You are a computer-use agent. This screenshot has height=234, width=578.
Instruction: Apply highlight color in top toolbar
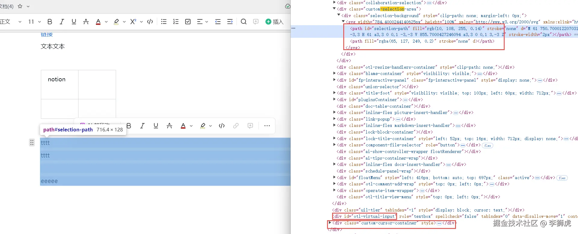click(116, 22)
